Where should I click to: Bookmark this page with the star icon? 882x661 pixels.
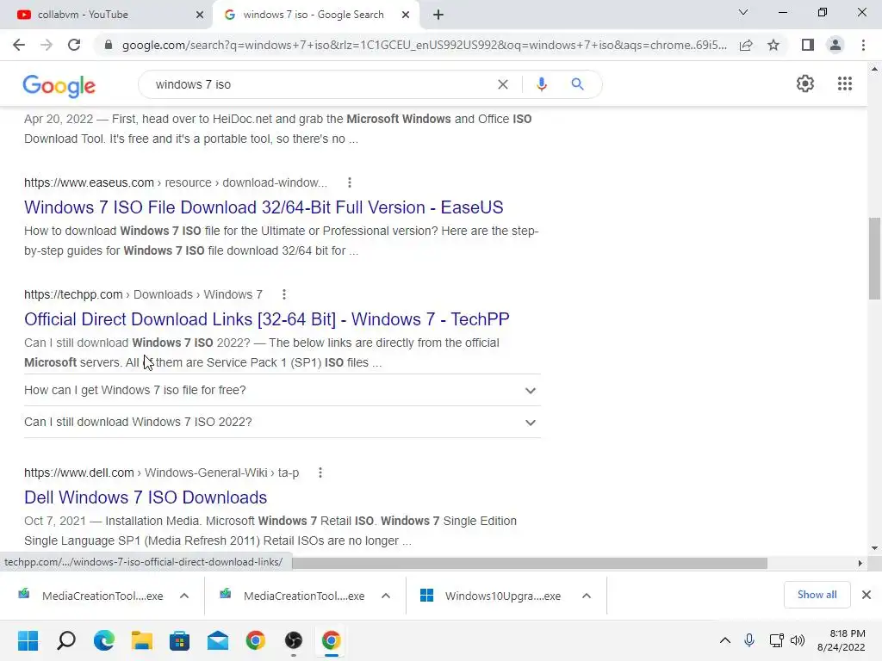coord(773,45)
